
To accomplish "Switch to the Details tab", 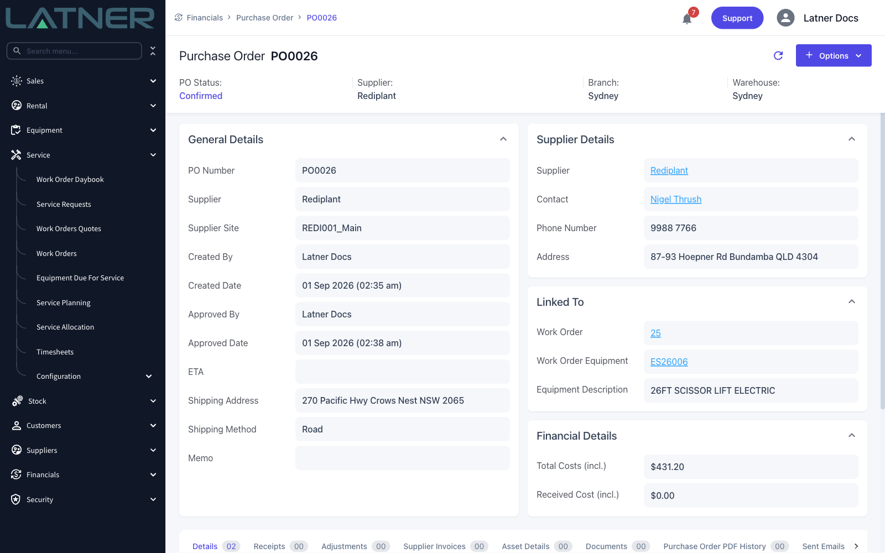I will 216,546.
